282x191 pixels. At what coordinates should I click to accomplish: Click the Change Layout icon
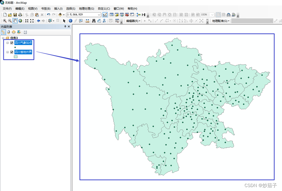pos(229,15)
